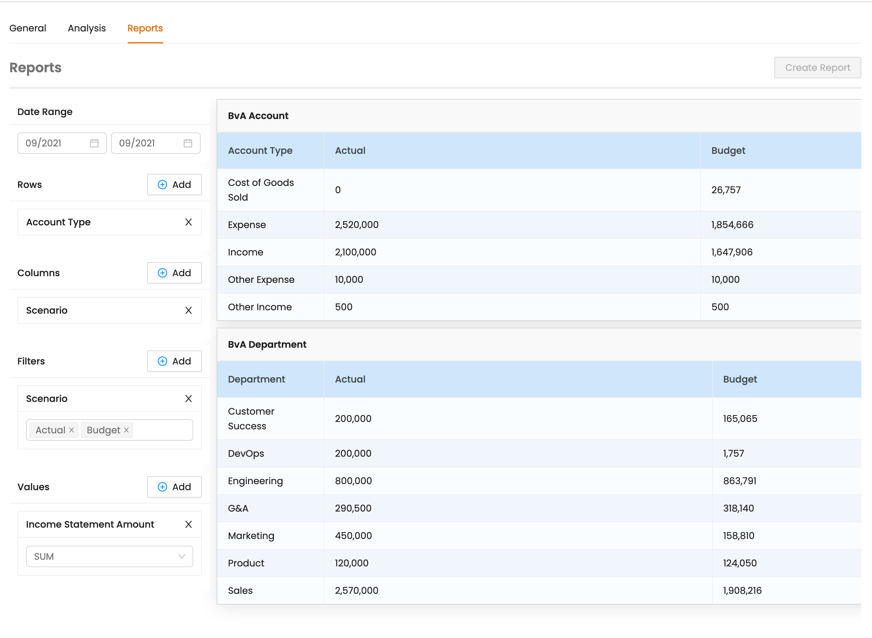
Task: Add a new row field
Action: pyautogui.click(x=174, y=185)
